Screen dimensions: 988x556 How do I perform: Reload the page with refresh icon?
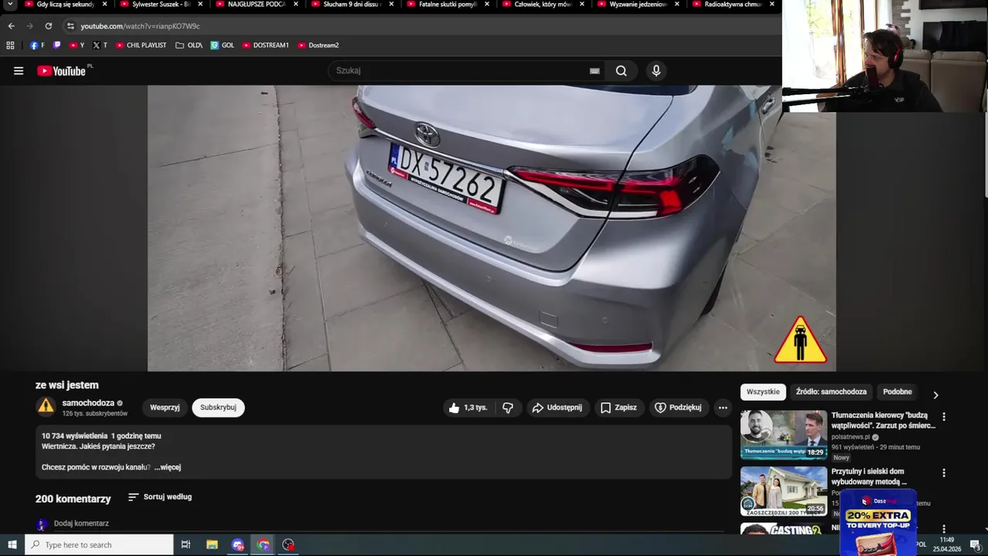(49, 25)
